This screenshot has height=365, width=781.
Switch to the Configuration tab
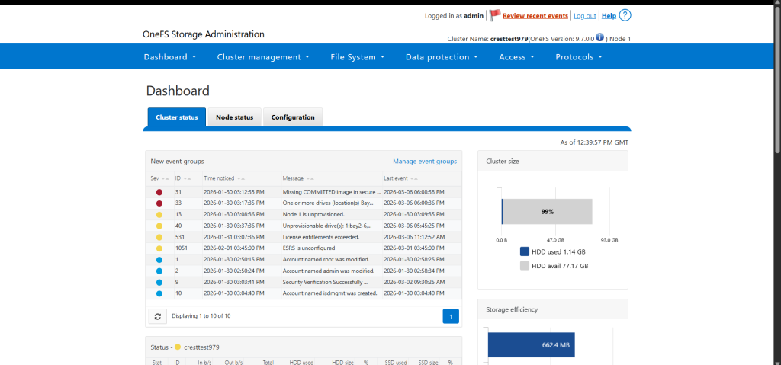[293, 117]
